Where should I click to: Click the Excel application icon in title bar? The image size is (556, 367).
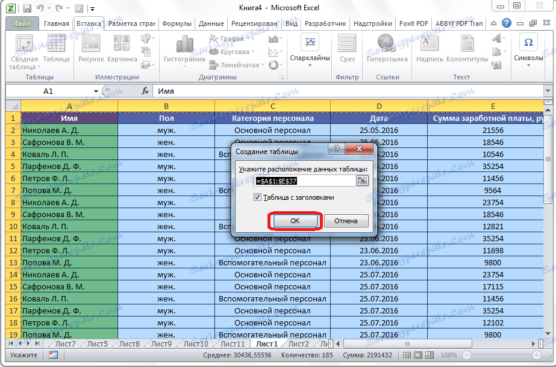(x=11, y=8)
